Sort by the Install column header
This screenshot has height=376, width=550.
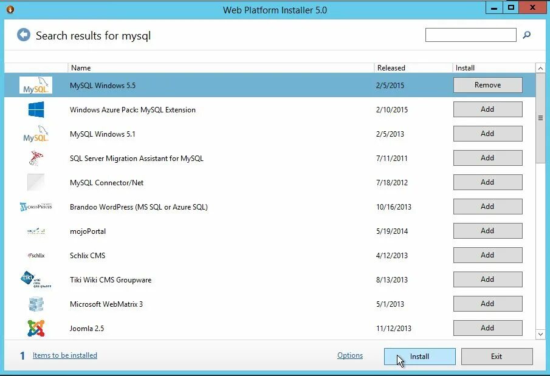[x=494, y=67]
